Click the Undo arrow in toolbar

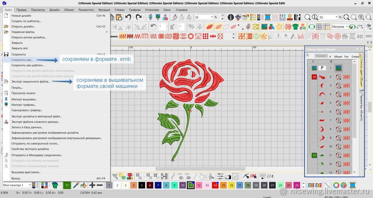[128, 17]
